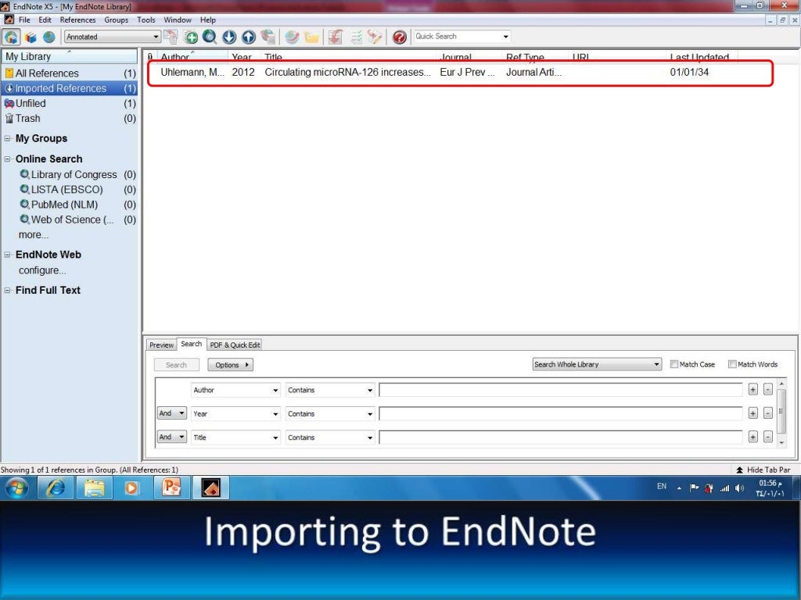Click the Open Link globe toolbar icon
801x600 pixels.
(x=293, y=37)
